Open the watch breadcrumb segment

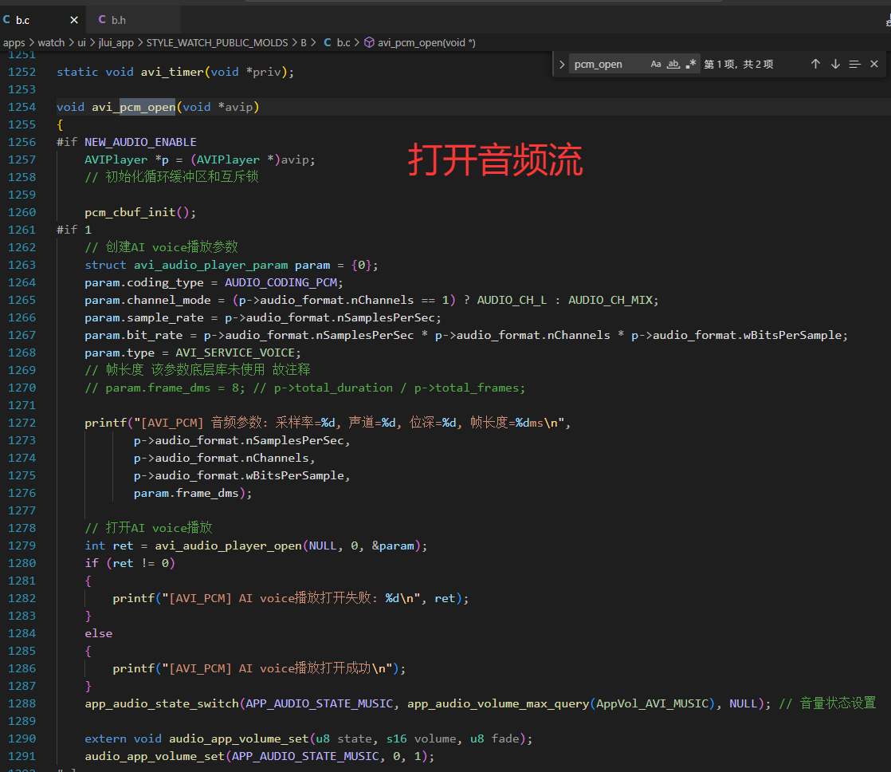click(x=51, y=42)
